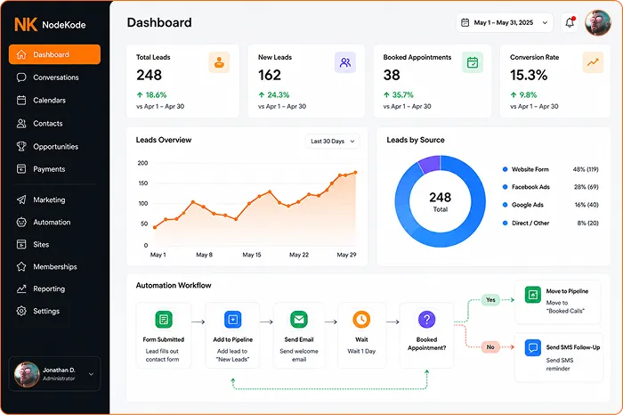Click the Conversion Rate trend arrow icon
Viewport: 623px width, 415px height.
coord(593,62)
